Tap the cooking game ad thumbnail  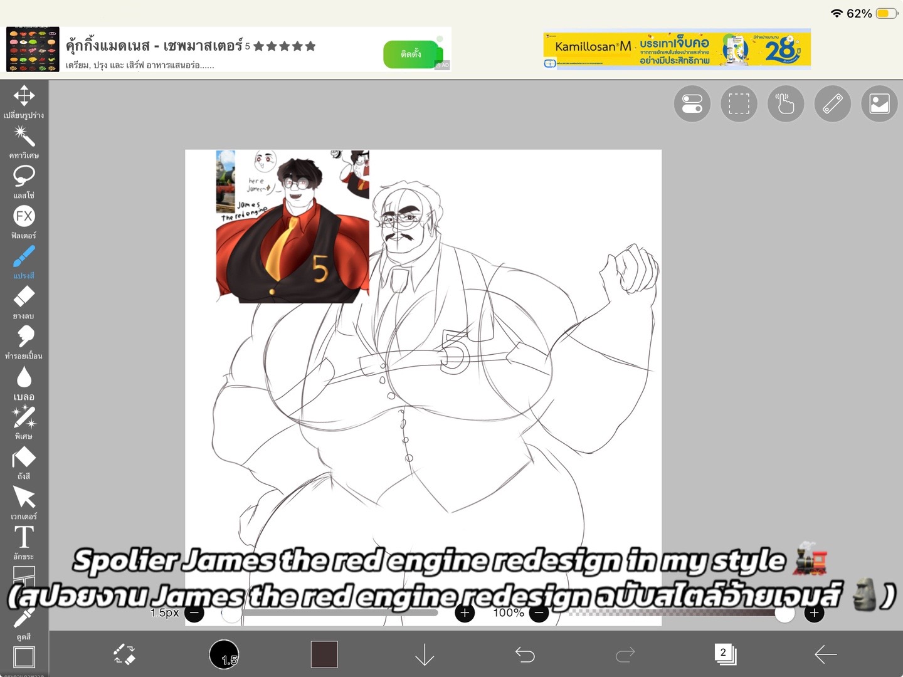[x=33, y=50]
